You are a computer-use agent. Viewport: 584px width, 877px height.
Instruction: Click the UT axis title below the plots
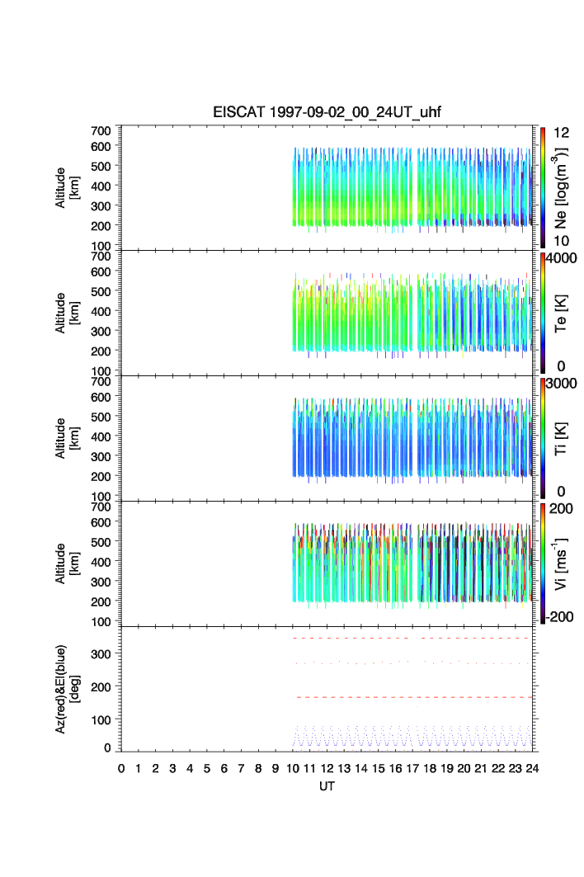click(x=327, y=785)
